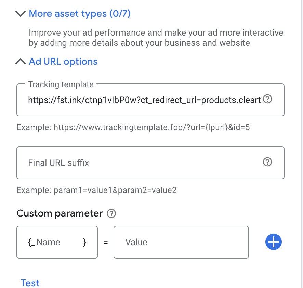This screenshot has width=303, height=288.
Task: Click the trackingtemplate.foo example text
Action: [x=133, y=127]
